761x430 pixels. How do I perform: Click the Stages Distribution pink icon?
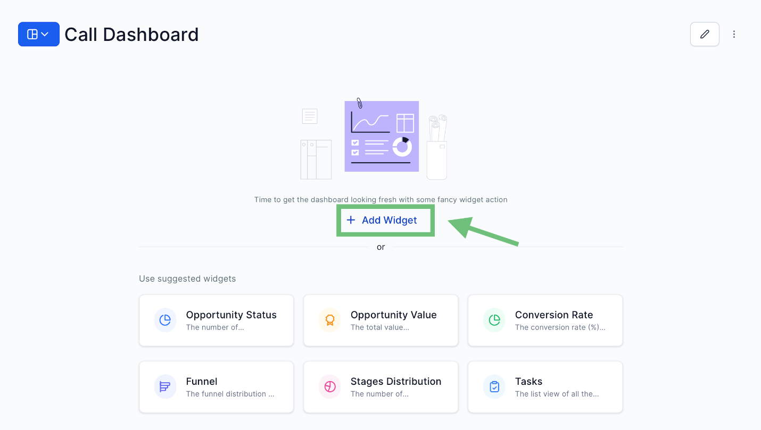pos(330,386)
